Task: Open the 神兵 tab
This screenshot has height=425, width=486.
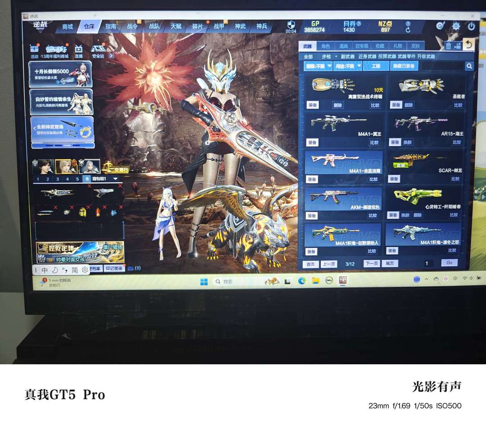Action: point(261,27)
